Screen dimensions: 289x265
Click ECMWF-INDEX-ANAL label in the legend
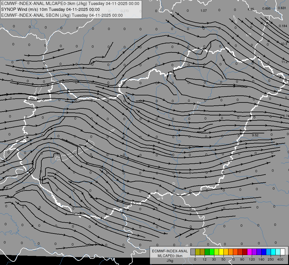(170, 251)
